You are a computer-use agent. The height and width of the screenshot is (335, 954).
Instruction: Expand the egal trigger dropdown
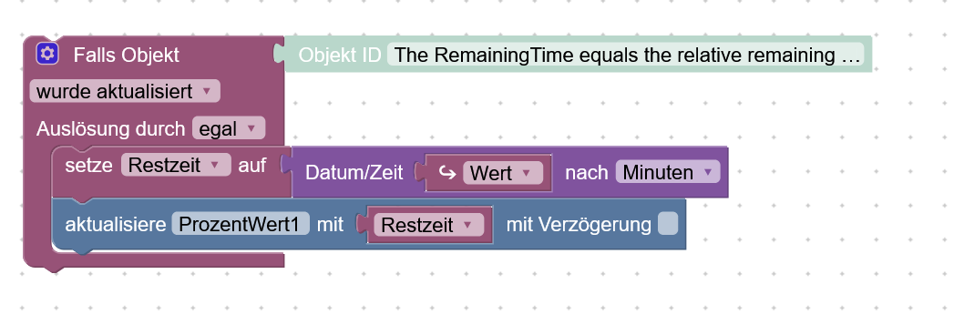click(x=229, y=128)
